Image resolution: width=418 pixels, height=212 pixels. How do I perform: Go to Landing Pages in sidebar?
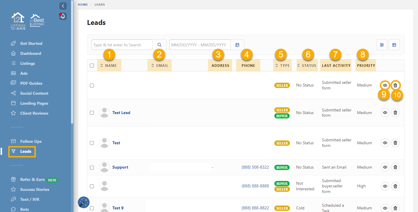[x=34, y=103]
